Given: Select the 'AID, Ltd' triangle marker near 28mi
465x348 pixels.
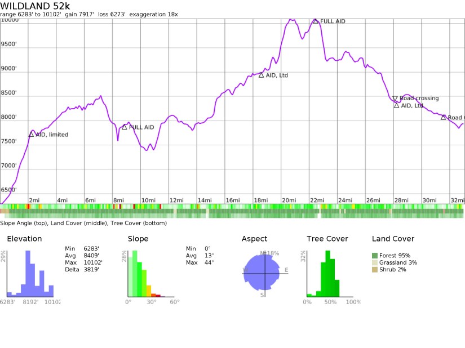Looking at the screenshot, I should coord(396,105).
